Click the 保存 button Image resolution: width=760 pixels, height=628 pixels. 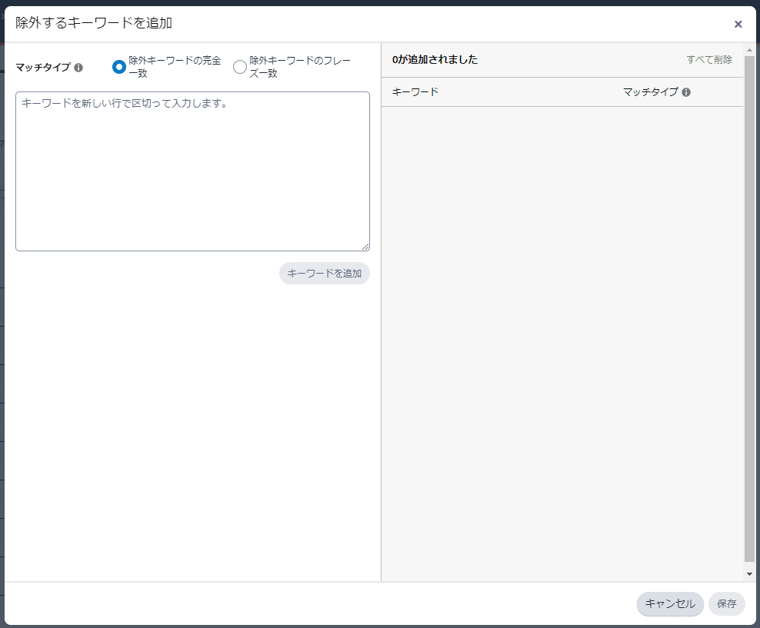[x=727, y=604]
